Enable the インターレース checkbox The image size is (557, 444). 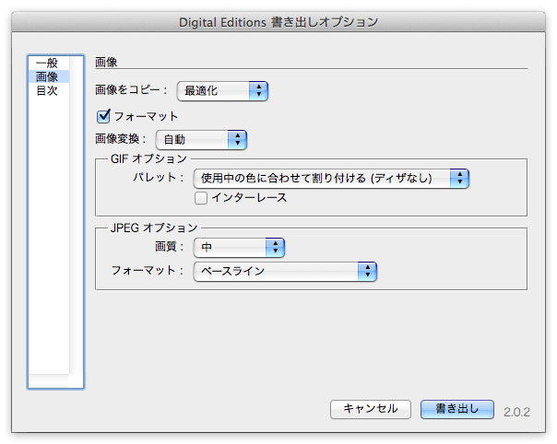pyautogui.click(x=201, y=198)
